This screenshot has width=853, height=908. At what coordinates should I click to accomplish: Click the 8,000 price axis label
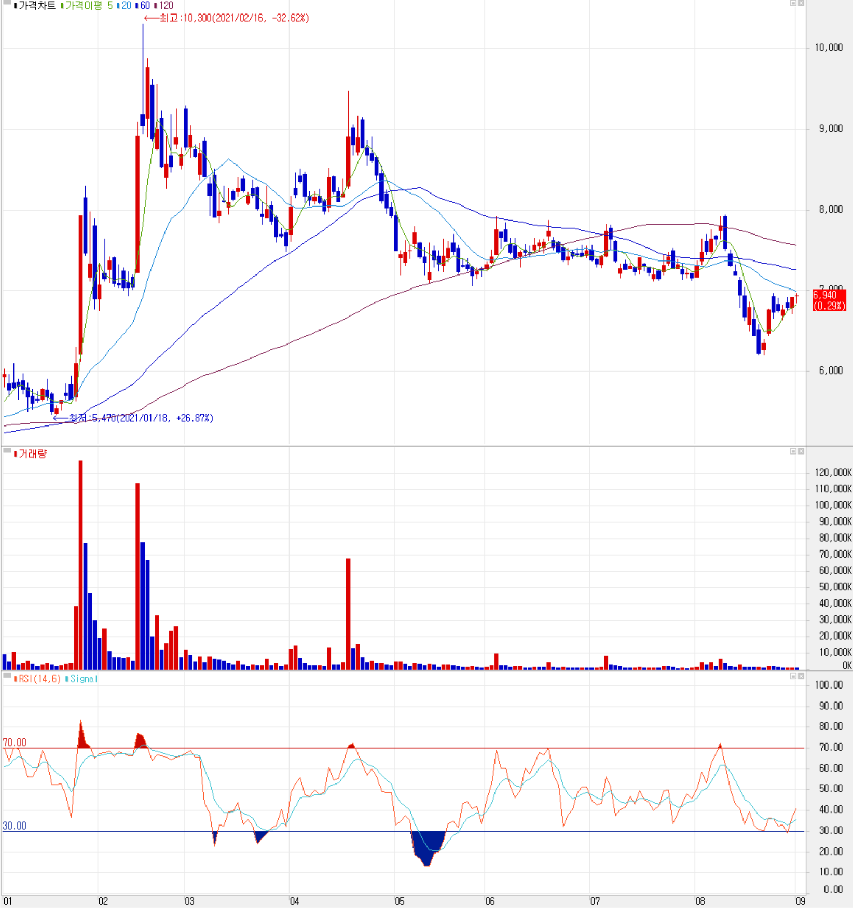coord(831,210)
